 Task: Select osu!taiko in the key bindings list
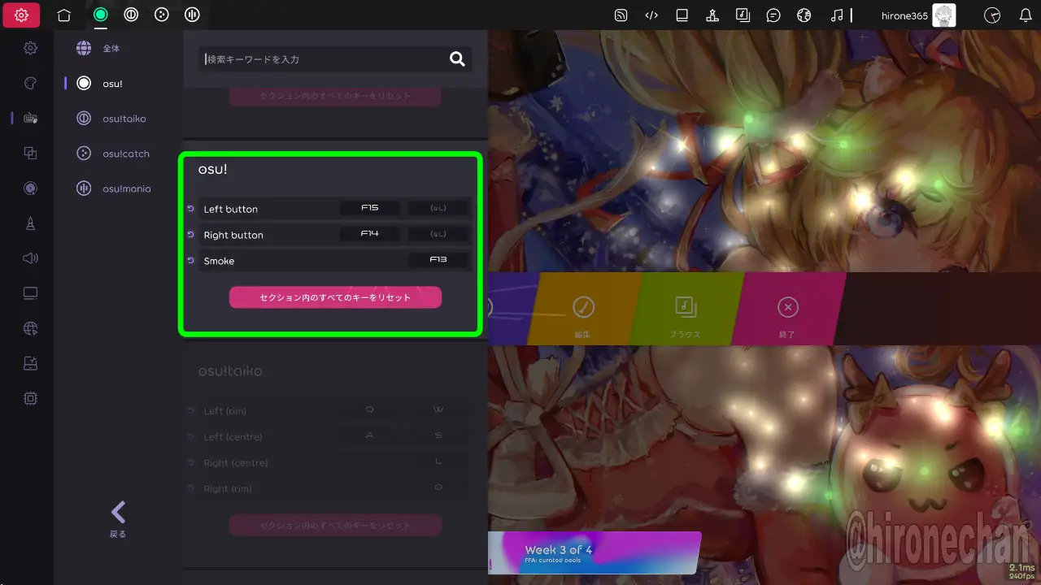(x=124, y=119)
